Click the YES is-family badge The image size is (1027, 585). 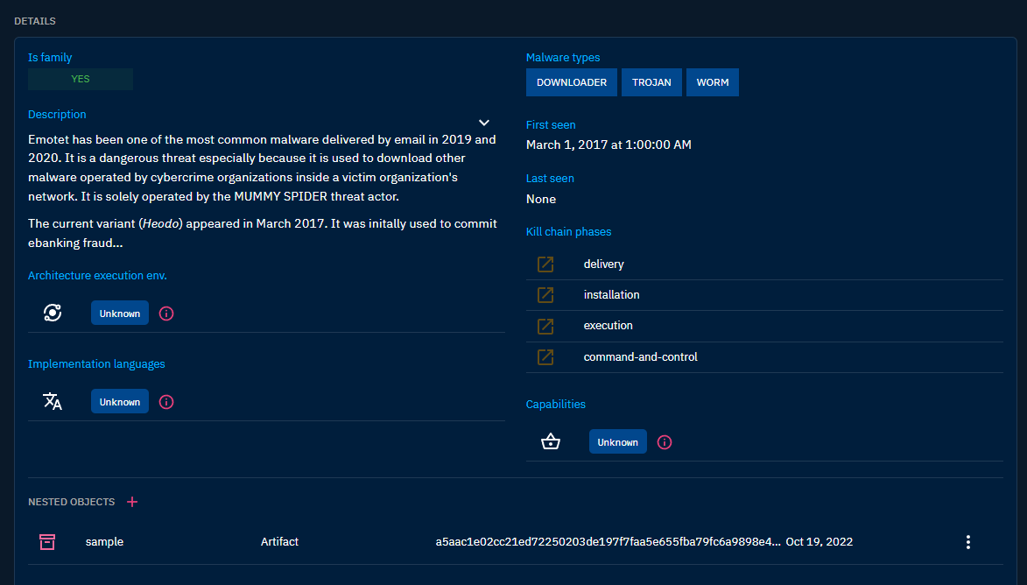pyautogui.click(x=81, y=79)
